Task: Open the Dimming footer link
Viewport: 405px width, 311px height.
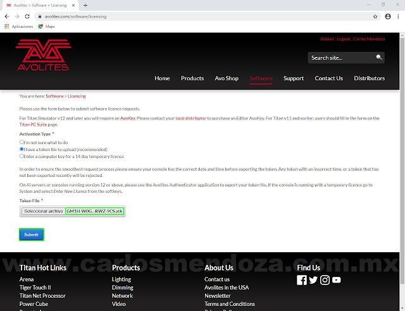Action: (122, 288)
